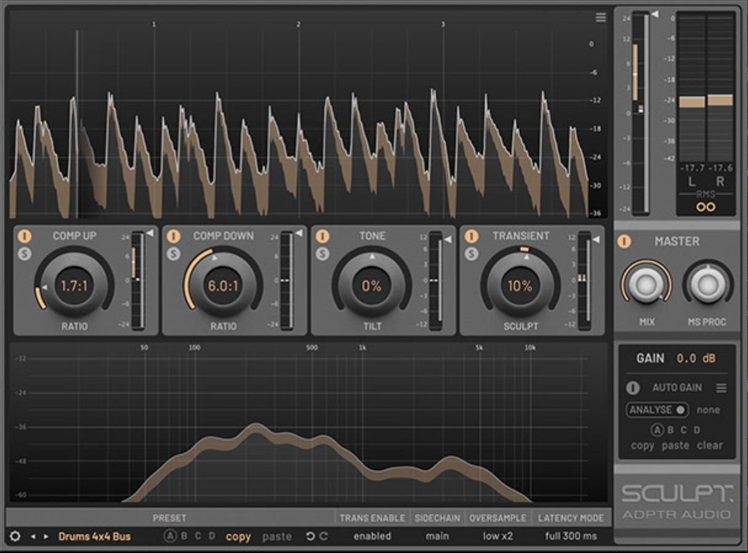Solo the TRANSIENT module

(x=472, y=253)
